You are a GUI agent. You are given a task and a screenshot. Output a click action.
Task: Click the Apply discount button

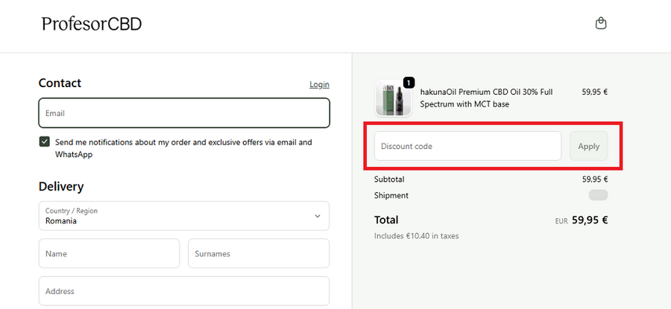coord(588,146)
